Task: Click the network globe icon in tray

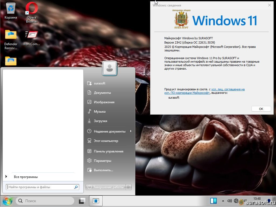Action: coord(236,201)
